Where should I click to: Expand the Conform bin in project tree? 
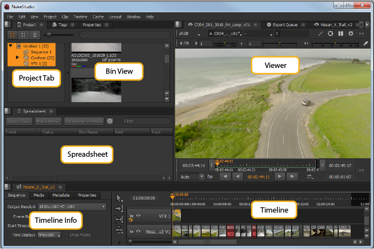coord(18,57)
